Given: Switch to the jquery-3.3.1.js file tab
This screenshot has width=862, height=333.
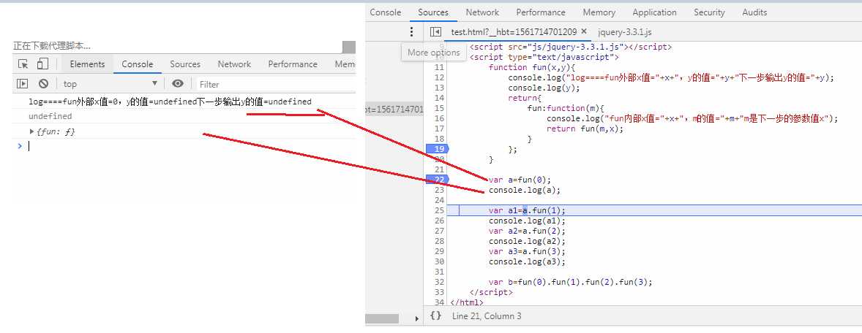Looking at the screenshot, I should click(625, 32).
